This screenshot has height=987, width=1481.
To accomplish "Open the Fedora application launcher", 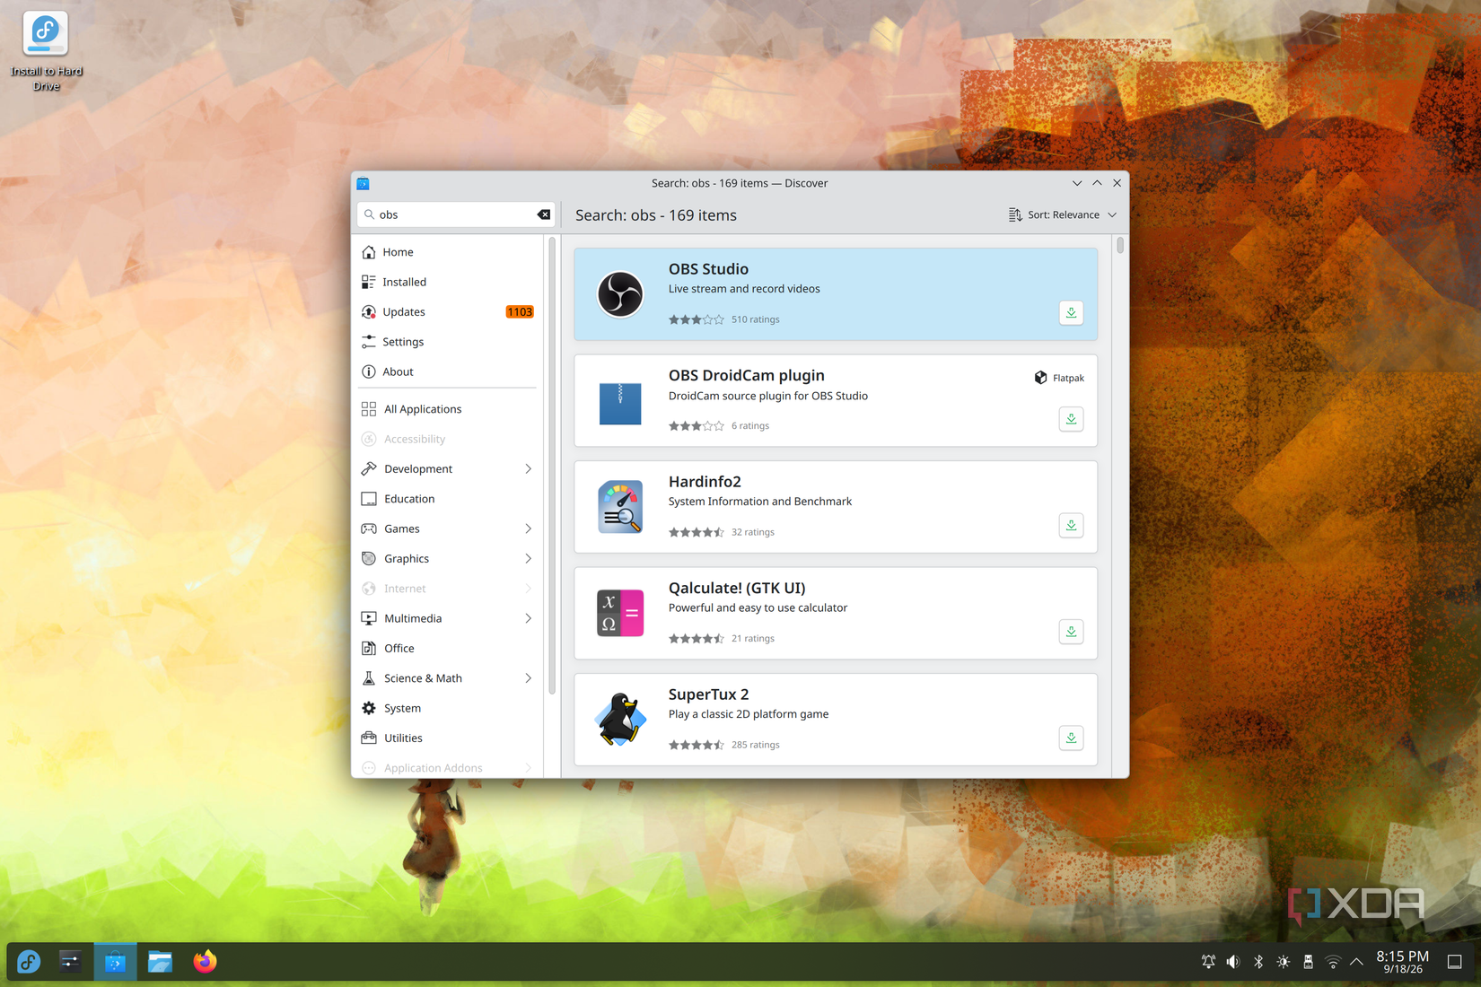I will pos(29,962).
